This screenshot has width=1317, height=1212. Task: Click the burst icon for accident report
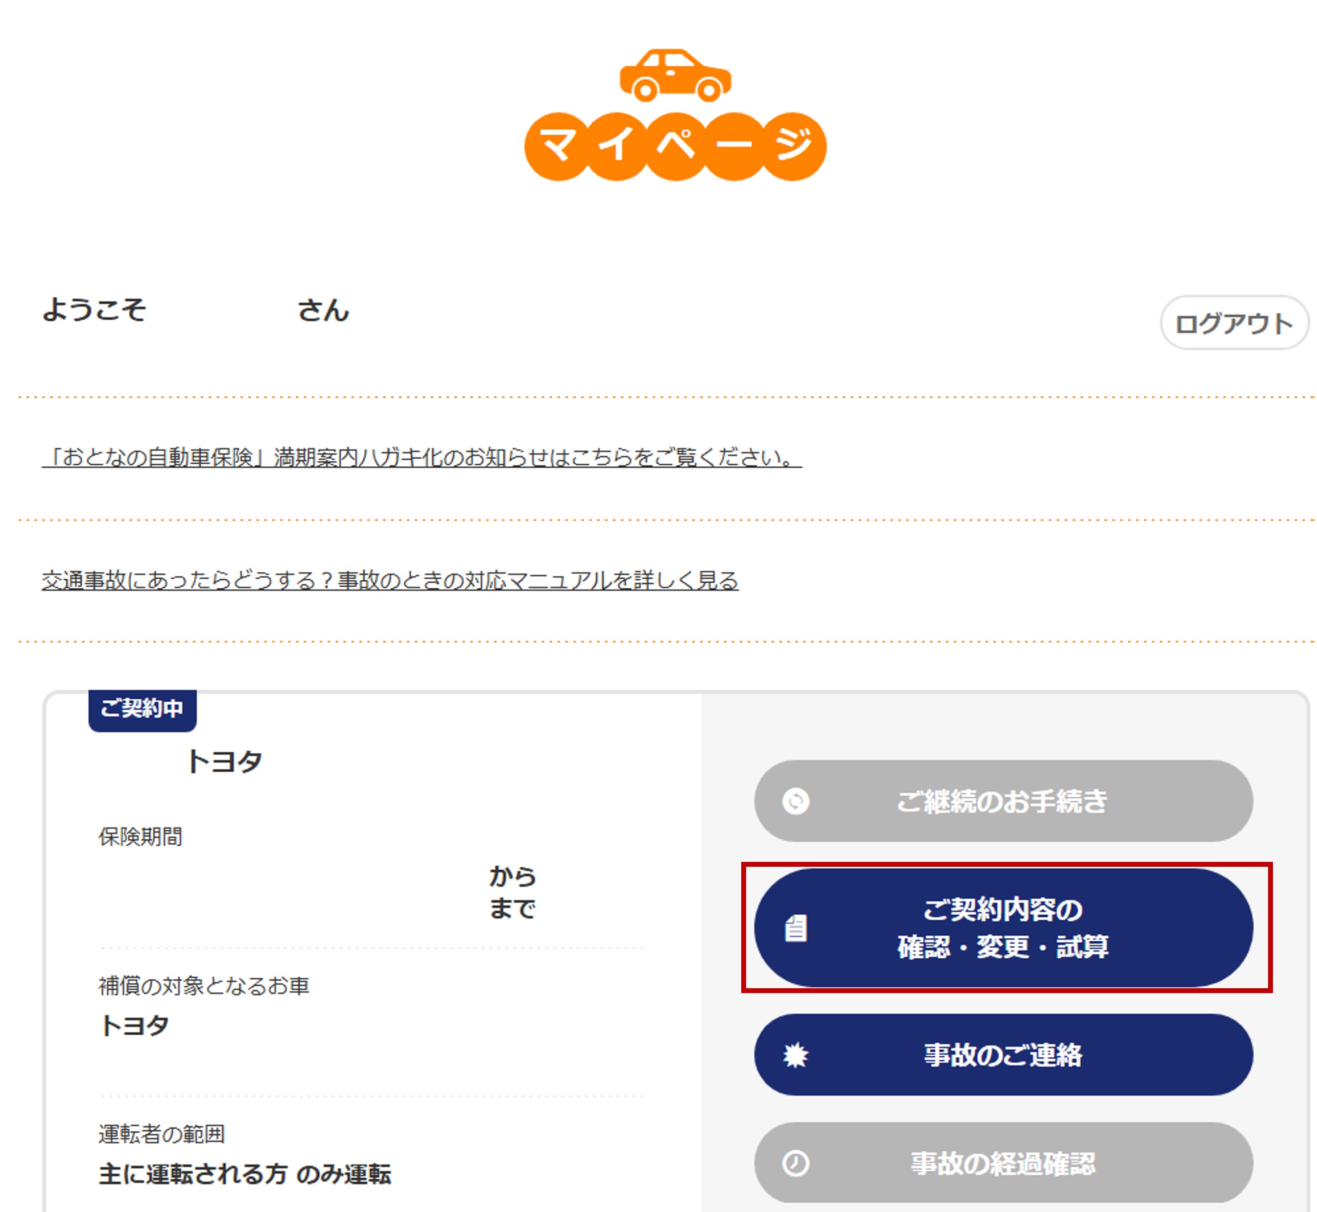(795, 1055)
